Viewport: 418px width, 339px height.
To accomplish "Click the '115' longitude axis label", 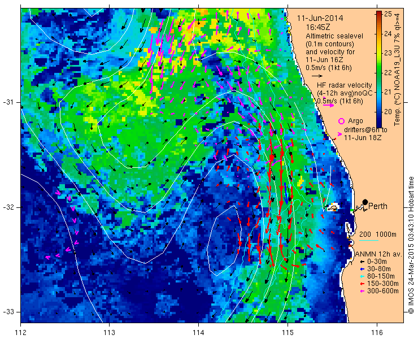I will tap(288, 332).
